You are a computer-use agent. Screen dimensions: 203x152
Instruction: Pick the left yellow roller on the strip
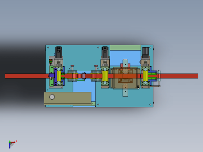[x=59, y=76]
